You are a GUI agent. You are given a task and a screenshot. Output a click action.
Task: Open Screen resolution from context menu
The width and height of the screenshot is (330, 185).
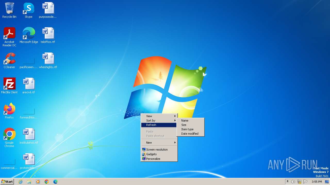coord(159,150)
